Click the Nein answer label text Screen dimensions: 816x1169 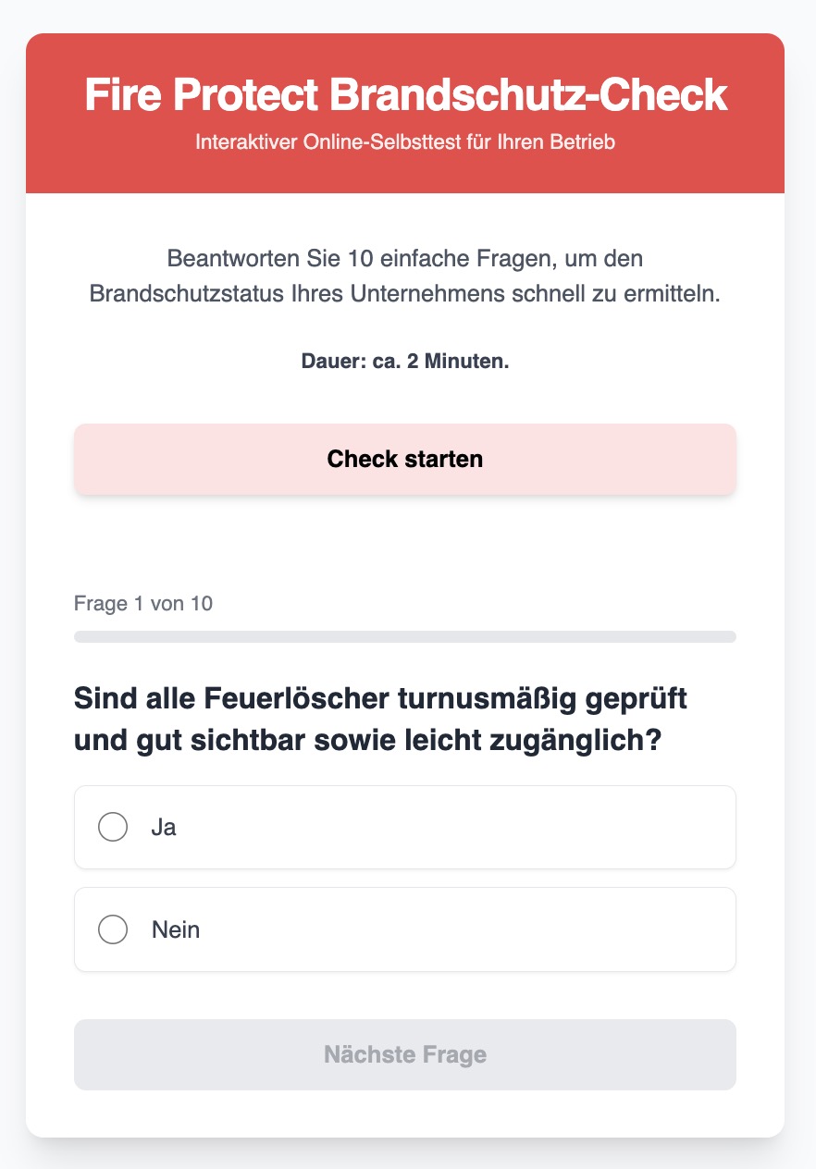point(176,929)
